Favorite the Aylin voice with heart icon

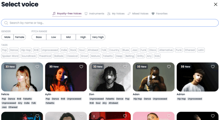[x=81, y=67]
